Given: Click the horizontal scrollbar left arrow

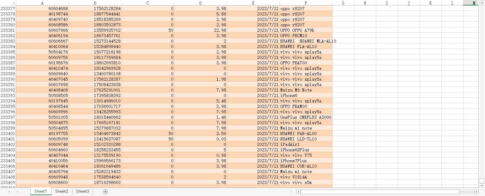Looking at the screenshot, I should pos(298,192).
